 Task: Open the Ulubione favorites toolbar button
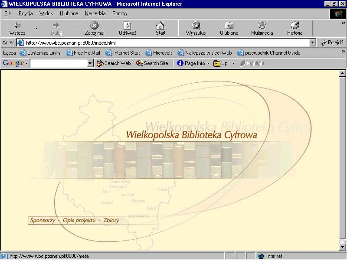coord(229,28)
